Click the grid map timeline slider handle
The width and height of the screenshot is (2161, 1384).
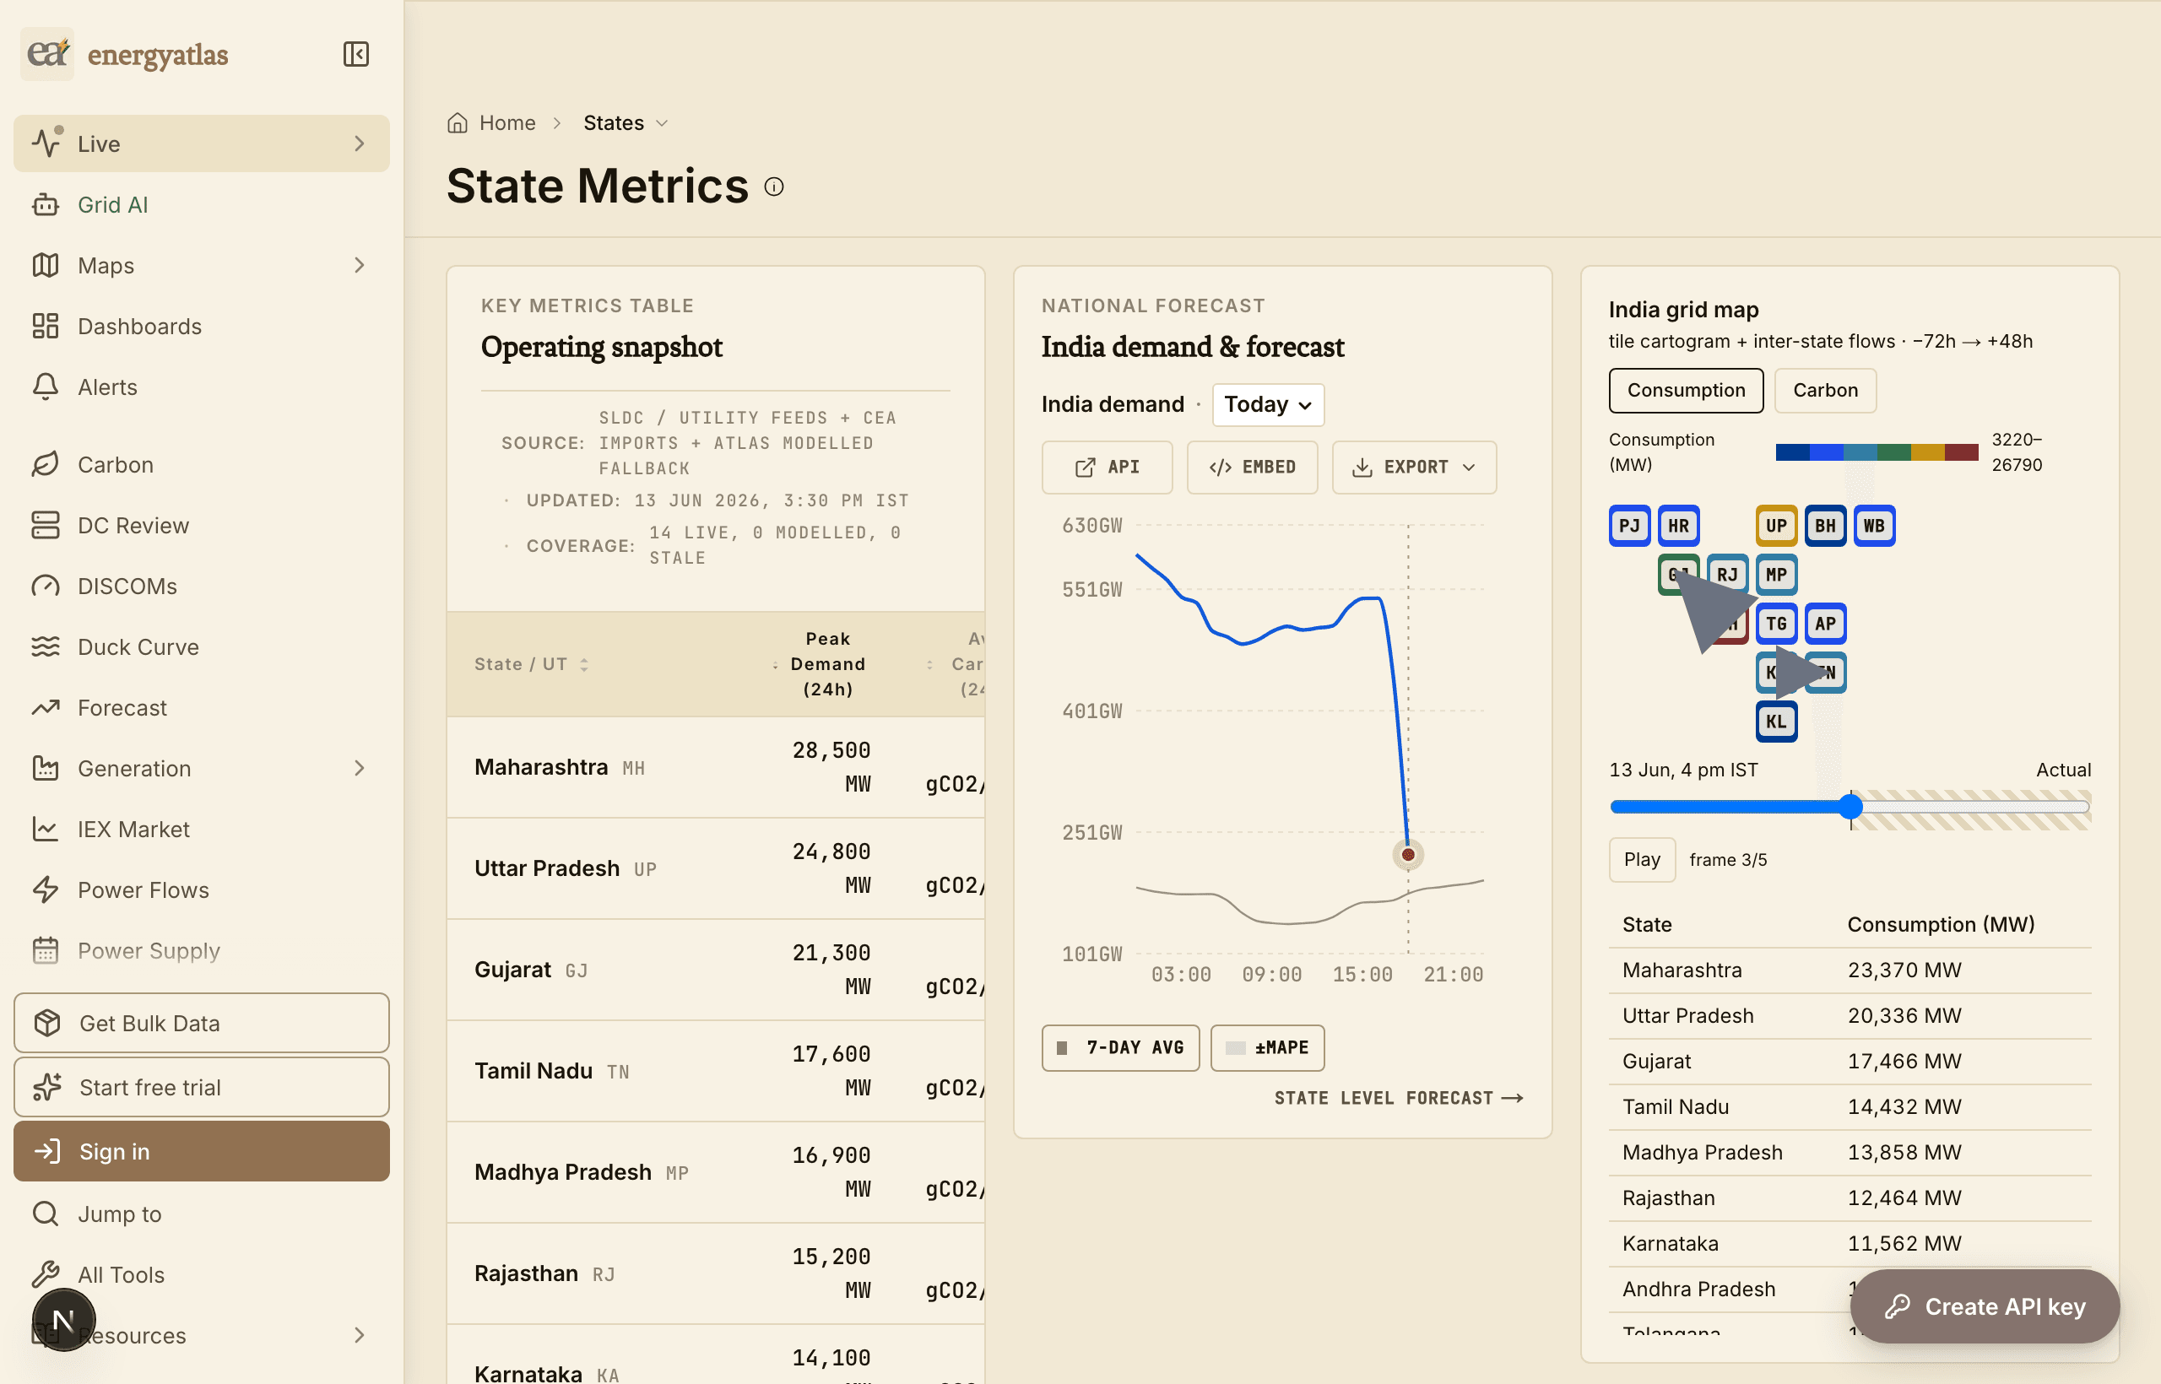pos(1850,806)
